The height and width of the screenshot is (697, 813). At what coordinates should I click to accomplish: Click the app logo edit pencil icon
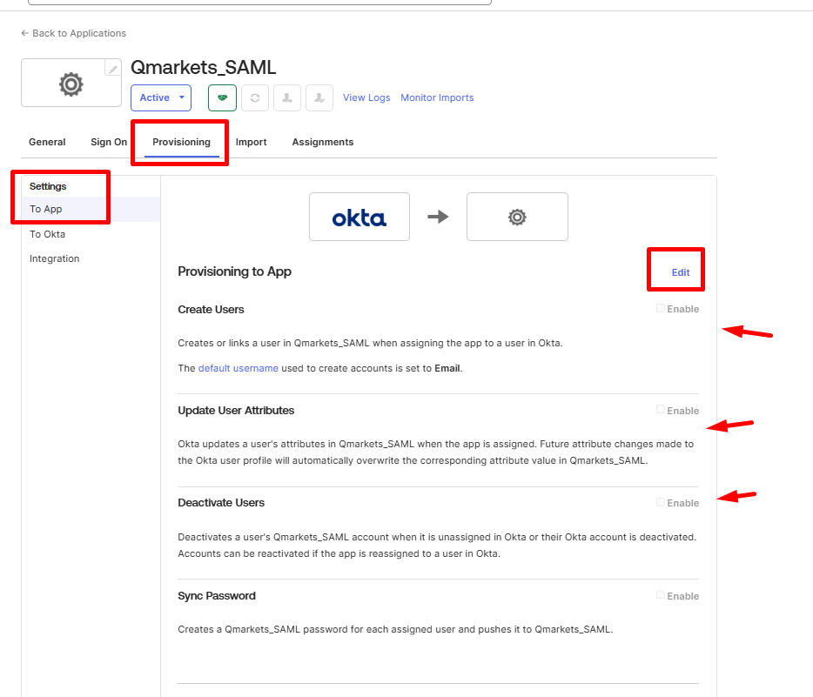coord(113,68)
